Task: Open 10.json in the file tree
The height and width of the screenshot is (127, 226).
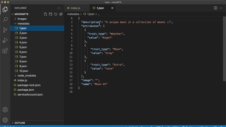Action: [x=37, y=71]
